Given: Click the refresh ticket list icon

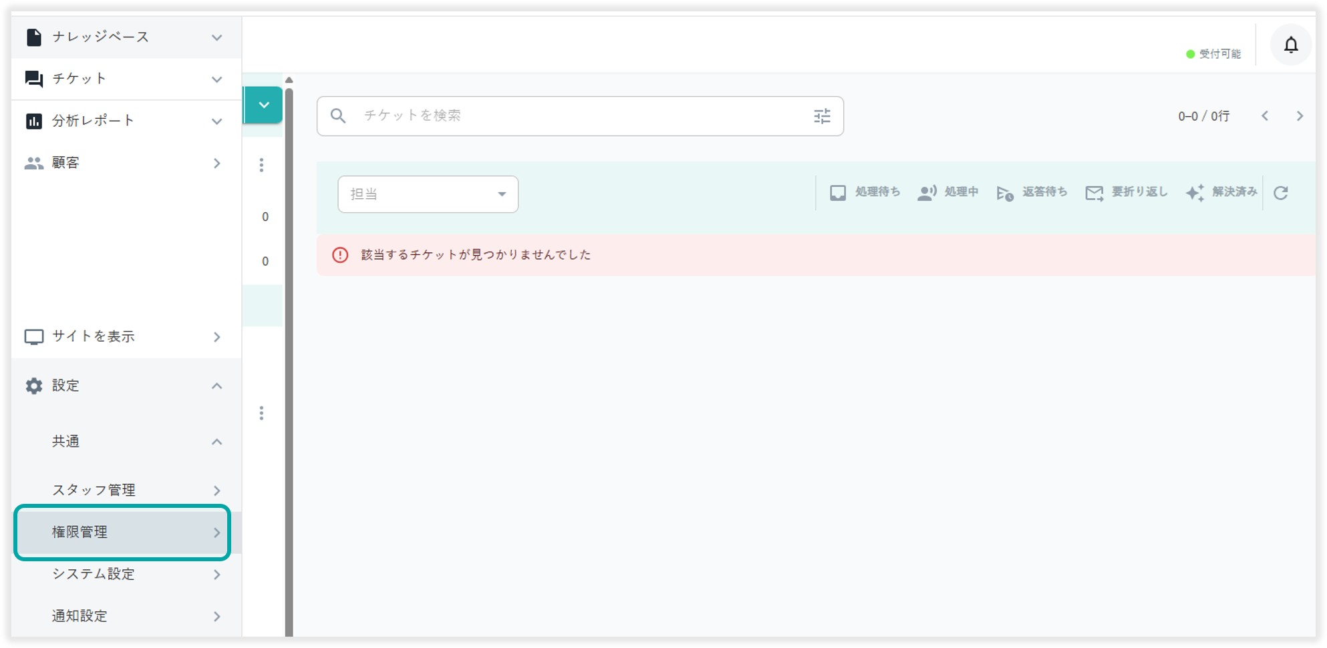Looking at the screenshot, I should point(1280,194).
